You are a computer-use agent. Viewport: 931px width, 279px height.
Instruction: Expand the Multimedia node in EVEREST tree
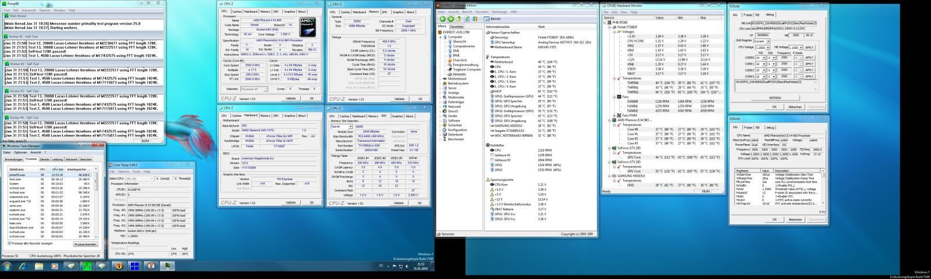coord(440,97)
